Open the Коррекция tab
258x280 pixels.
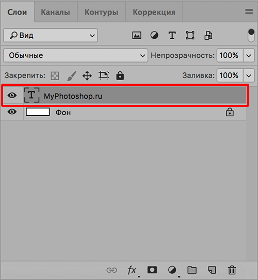(x=154, y=12)
